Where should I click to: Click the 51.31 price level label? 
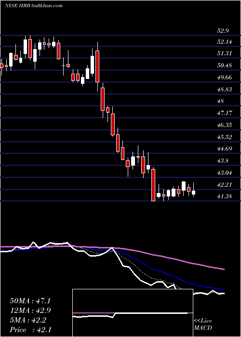coord(225,53)
